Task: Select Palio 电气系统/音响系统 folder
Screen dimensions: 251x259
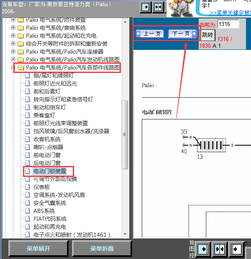Action: point(56,28)
